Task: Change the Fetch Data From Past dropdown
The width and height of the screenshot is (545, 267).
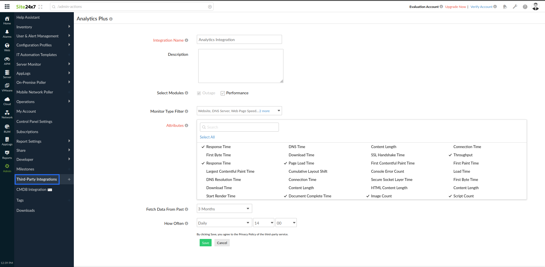Action: (x=224, y=208)
